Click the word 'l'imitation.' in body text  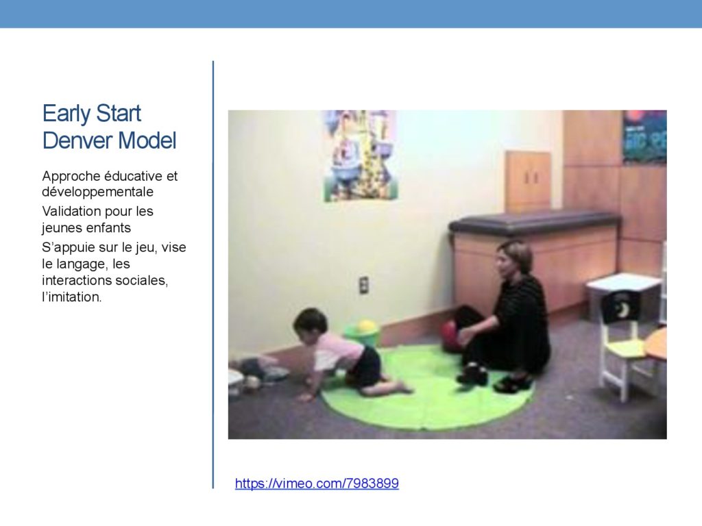pos(71,297)
